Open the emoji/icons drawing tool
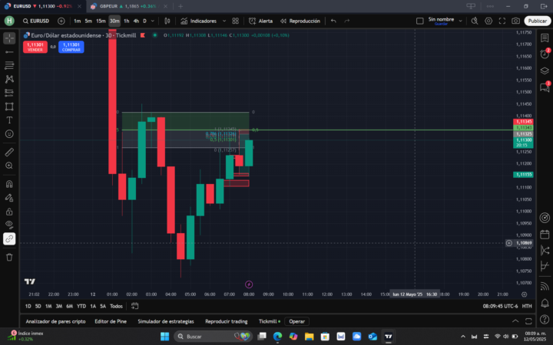The height and width of the screenshot is (345, 553). click(x=9, y=133)
